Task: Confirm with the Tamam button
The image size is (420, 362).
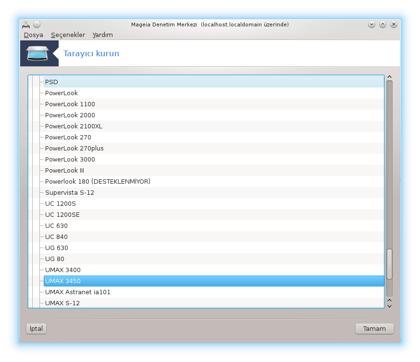Action: click(374, 328)
